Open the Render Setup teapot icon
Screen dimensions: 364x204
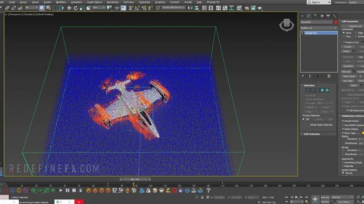[246, 8]
